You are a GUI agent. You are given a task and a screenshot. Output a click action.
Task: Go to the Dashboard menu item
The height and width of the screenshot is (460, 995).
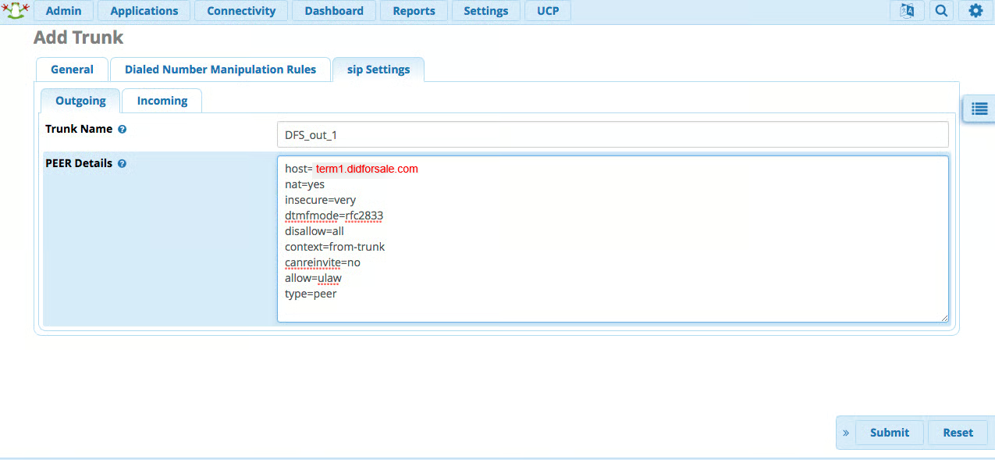click(334, 11)
